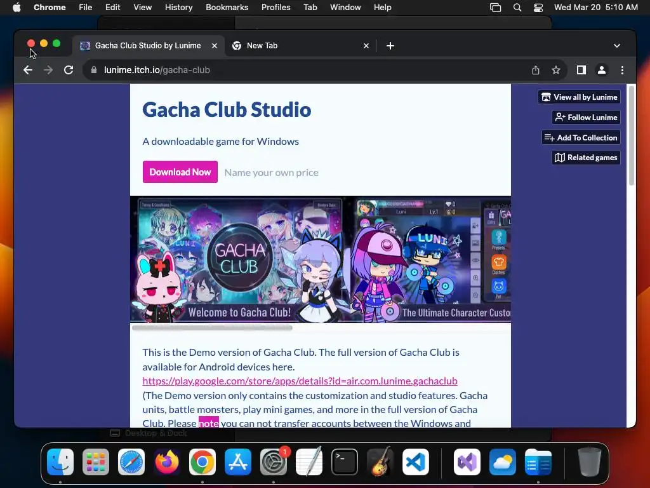Viewport: 650px width, 488px height.
Task: Select the Gacha Club Studio by Lunime tab
Action: (148, 46)
